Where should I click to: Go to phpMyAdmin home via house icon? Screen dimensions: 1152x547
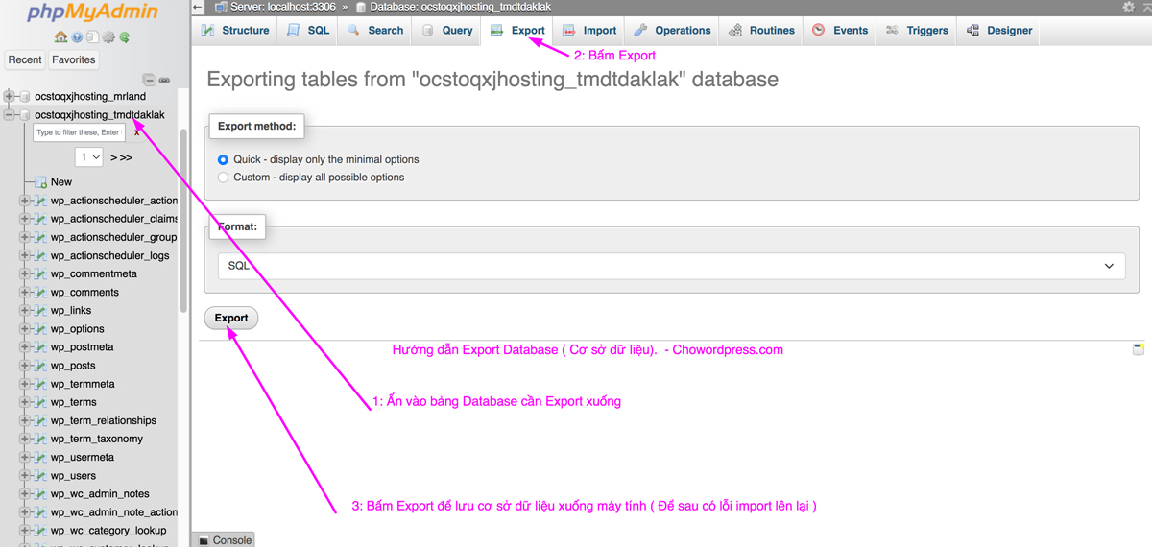pyautogui.click(x=61, y=37)
